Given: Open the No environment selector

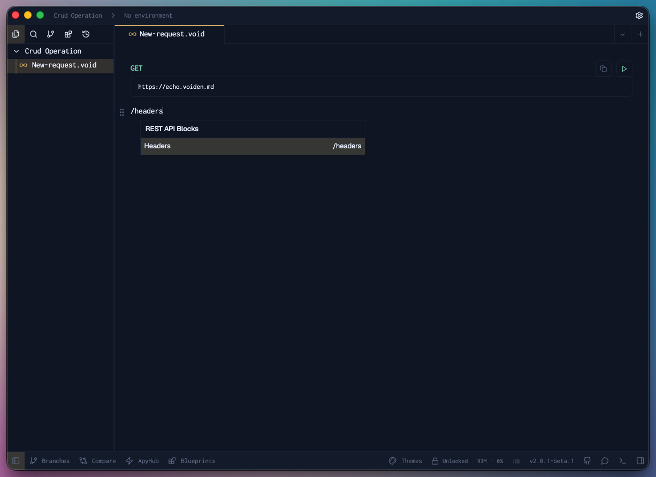Looking at the screenshot, I should pos(148,16).
